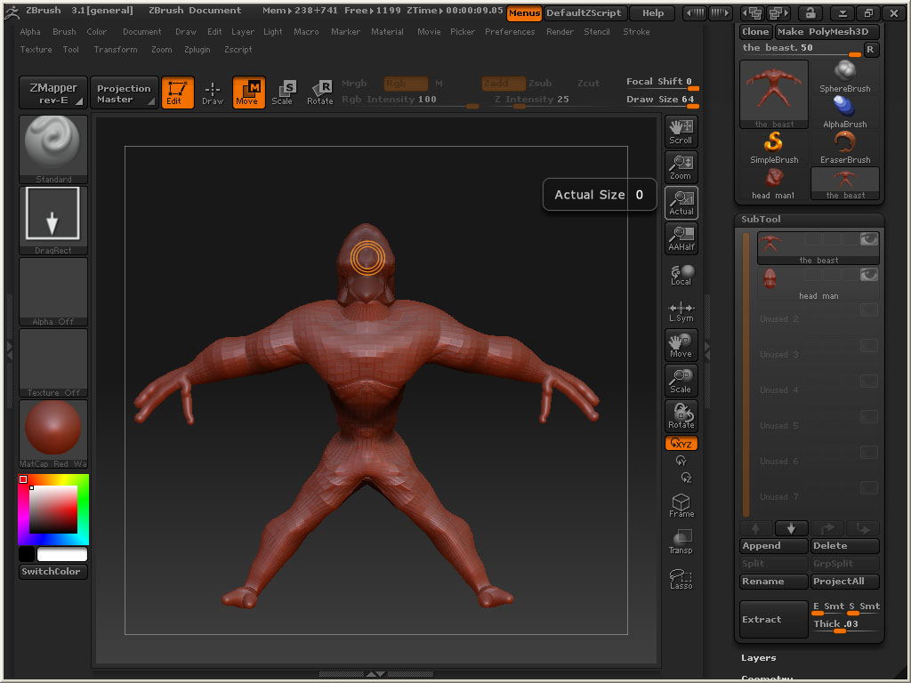This screenshot has width=911, height=683.
Task: Pick the EraserBrush tool icon
Action: click(x=844, y=148)
